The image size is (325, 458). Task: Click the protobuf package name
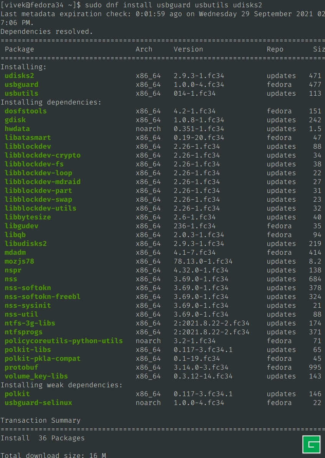point(22,367)
